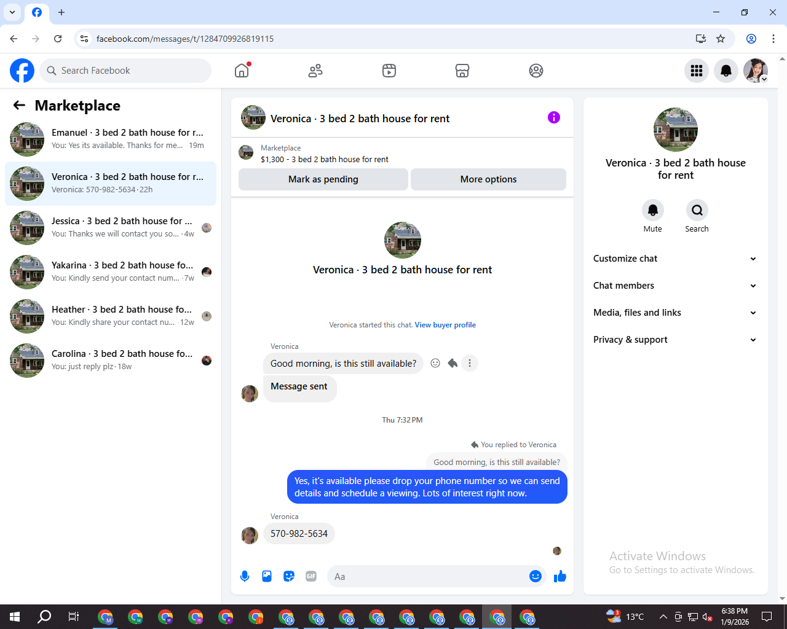Click the $1,300 listing title link
Image resolution: width=787 pixels, height=629 pixels.
click(325, 159)
